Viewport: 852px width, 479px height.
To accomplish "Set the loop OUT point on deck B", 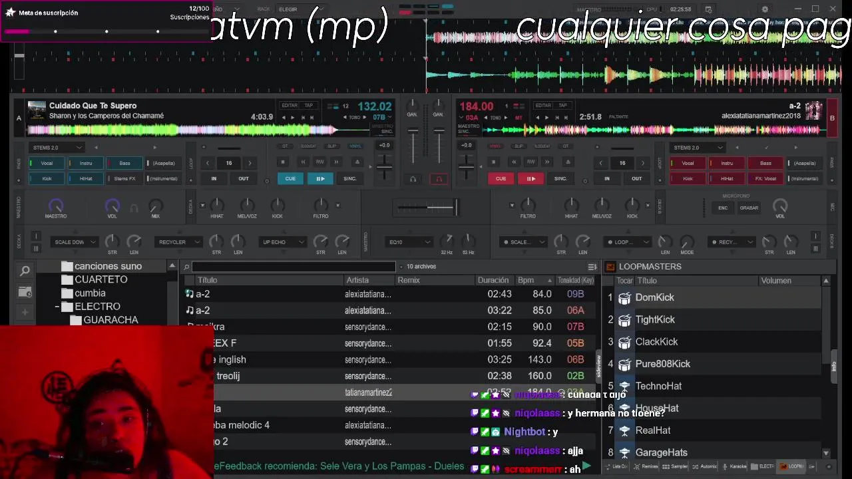I will (x=636, y=178).
